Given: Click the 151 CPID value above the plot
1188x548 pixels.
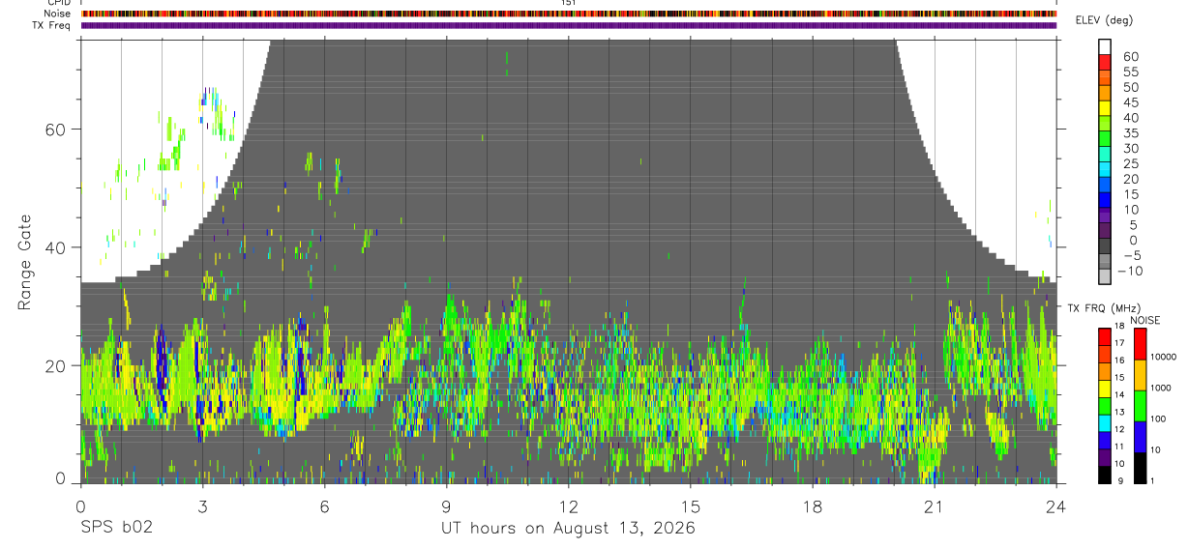Looking at the screenshot, I should click(569, 3).
